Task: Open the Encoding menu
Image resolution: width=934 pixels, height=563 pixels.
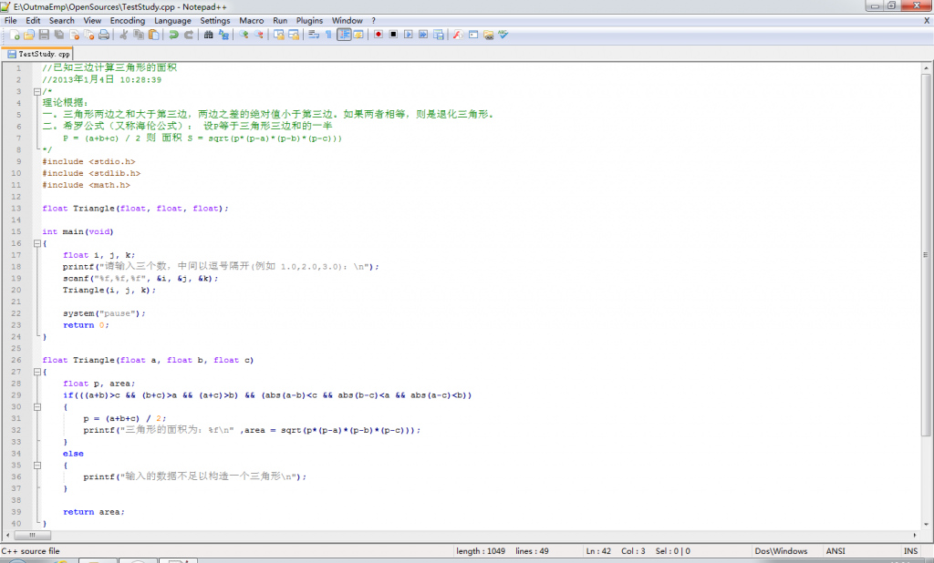Action: tap(127, 20)
